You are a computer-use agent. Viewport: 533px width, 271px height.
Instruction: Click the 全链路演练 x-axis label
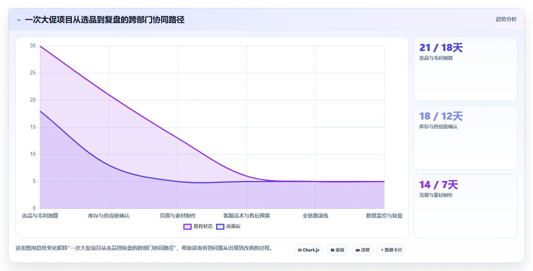point(316,216)
